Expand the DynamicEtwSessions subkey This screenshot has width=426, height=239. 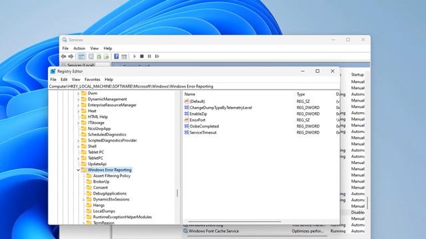[x=83, y=199]
